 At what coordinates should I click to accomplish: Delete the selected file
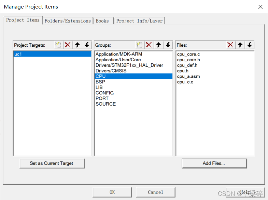230,45
